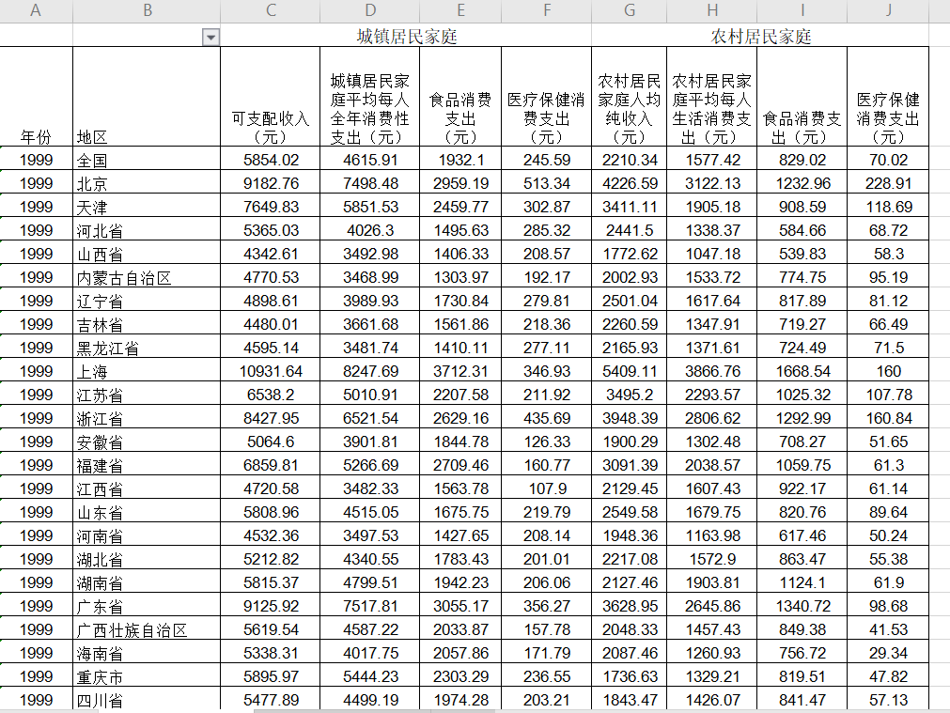Click the region cell '湖南省'

point(147,582)
